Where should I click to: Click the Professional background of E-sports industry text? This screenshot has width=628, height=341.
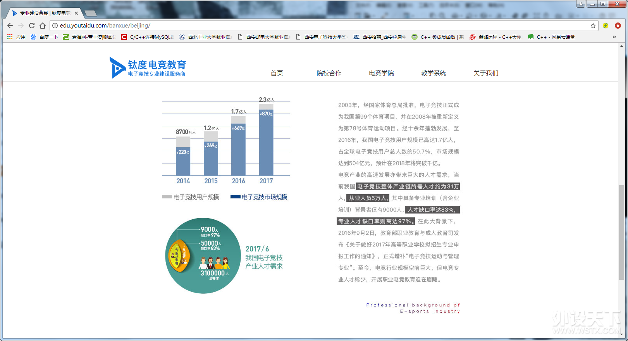pos(413,308)
